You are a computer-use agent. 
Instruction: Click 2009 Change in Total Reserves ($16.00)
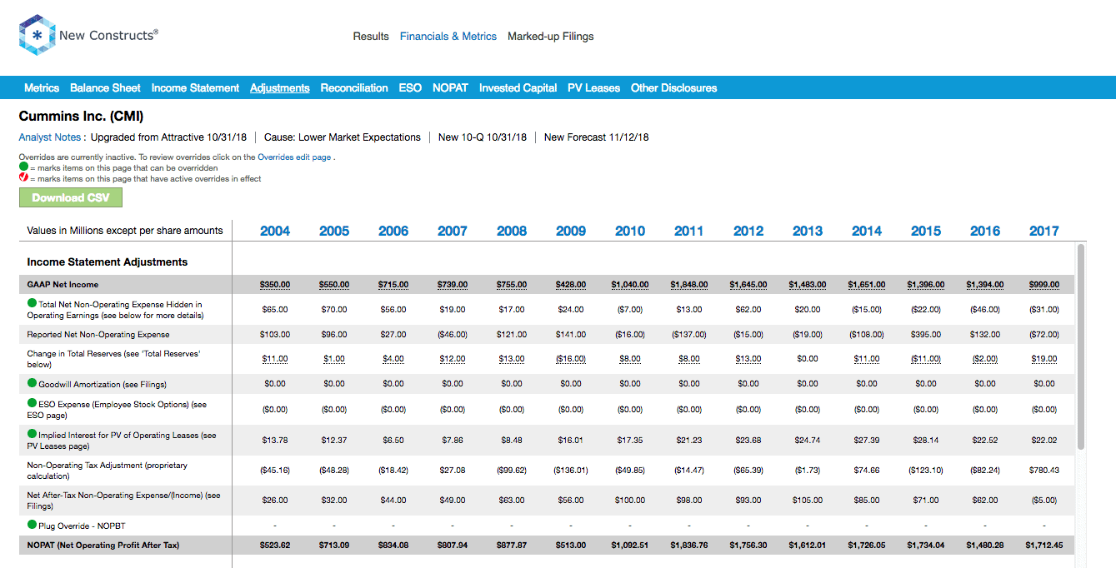point(571,359)
